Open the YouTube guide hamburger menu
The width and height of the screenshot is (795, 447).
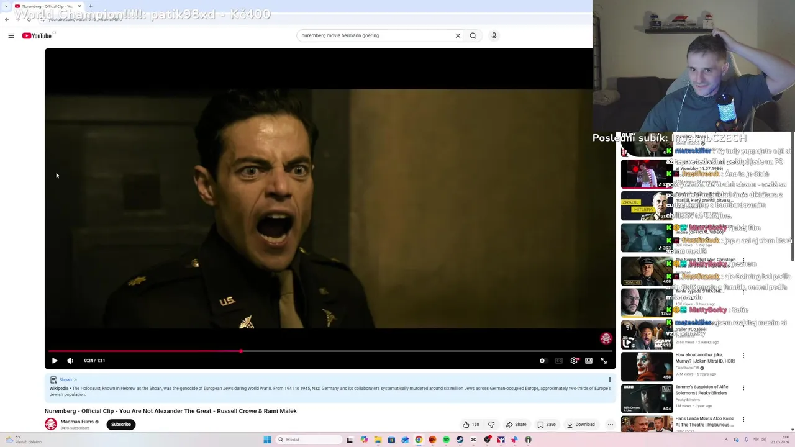[x=11, y=35]
